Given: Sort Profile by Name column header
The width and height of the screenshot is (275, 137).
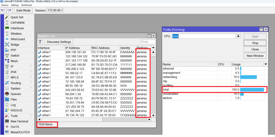Looking at the screenshot, I should pyautogui.click(x=190, y=64).
